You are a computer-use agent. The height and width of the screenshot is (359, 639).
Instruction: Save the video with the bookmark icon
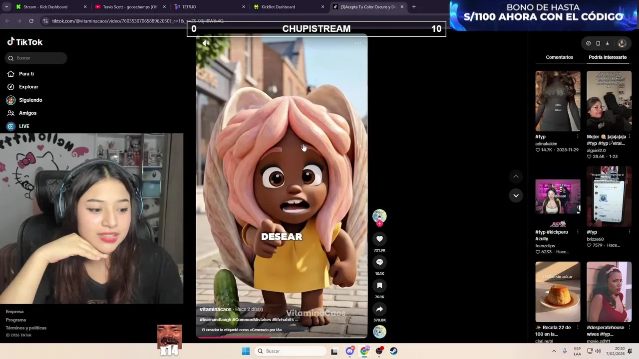point(379,286)
